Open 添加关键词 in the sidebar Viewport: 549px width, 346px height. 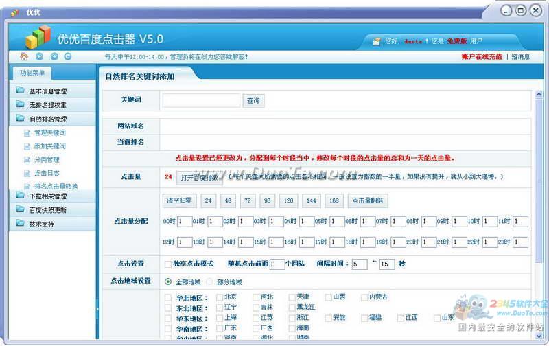click(x=49, y=146)
